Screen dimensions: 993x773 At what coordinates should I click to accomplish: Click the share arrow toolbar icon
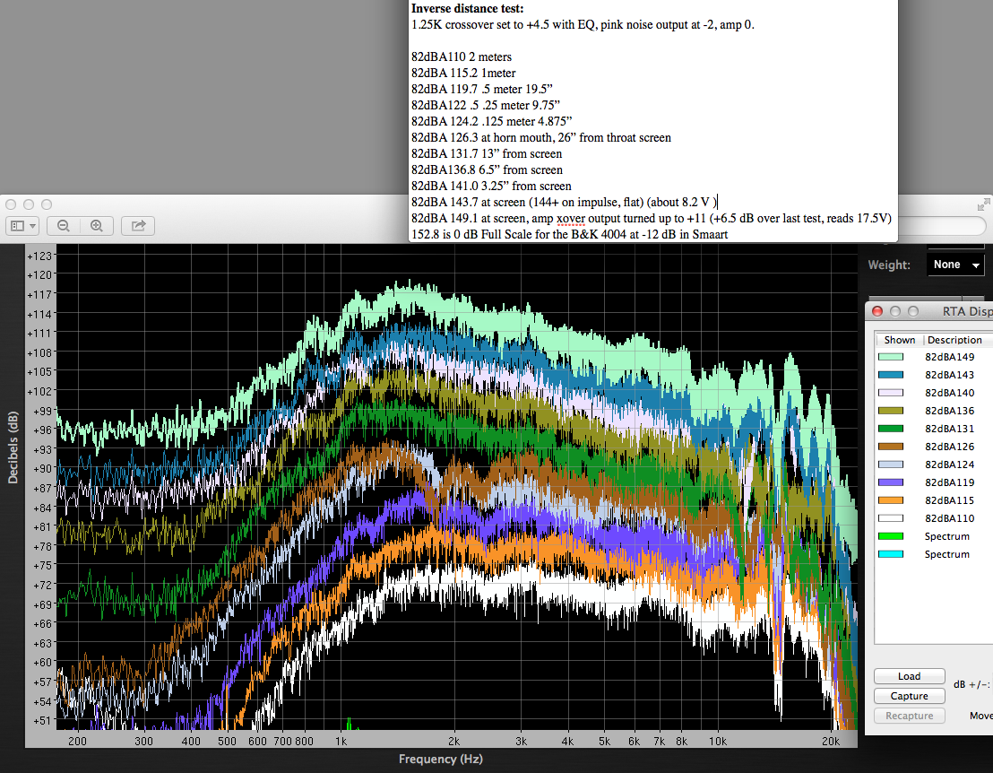click(x=138, y=226)
